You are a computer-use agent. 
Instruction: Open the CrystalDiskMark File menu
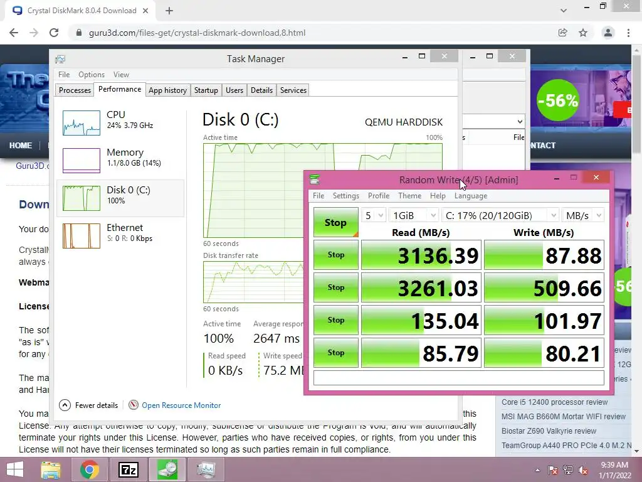click(x=318, y=196)
